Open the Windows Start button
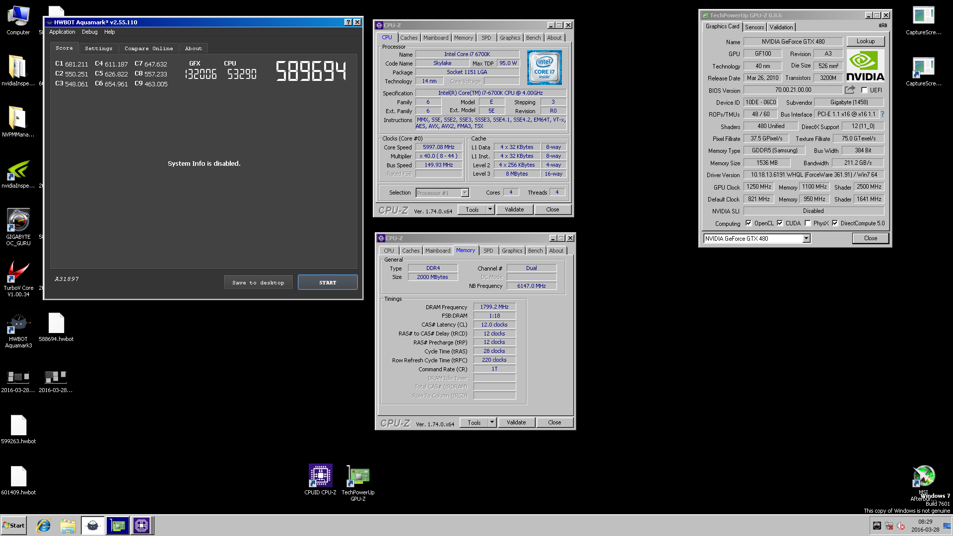This screenshot has width=953, height=536. [x=13, y=526]
